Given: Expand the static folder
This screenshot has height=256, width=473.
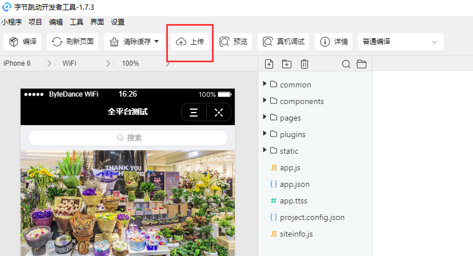Looking at the screenshot, I should click(264, 150).
